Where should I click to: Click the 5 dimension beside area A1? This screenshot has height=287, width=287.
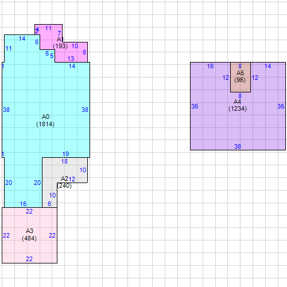(x=52, y=56)
